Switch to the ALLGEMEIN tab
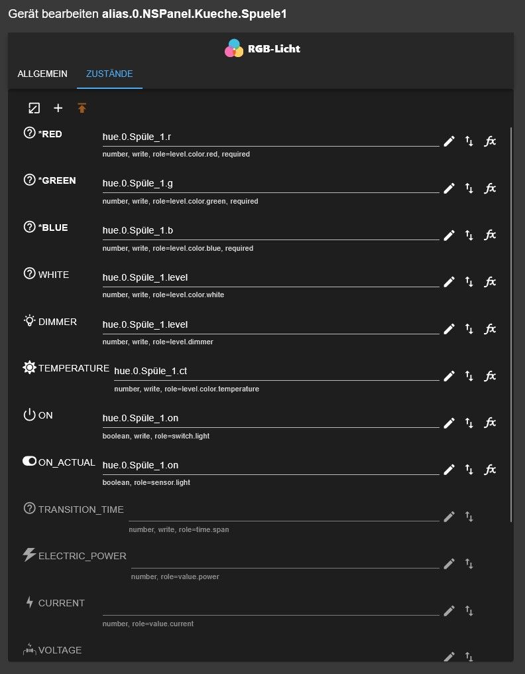The width and height of the screenshot is (525, 674). click(x=42, y=74)
